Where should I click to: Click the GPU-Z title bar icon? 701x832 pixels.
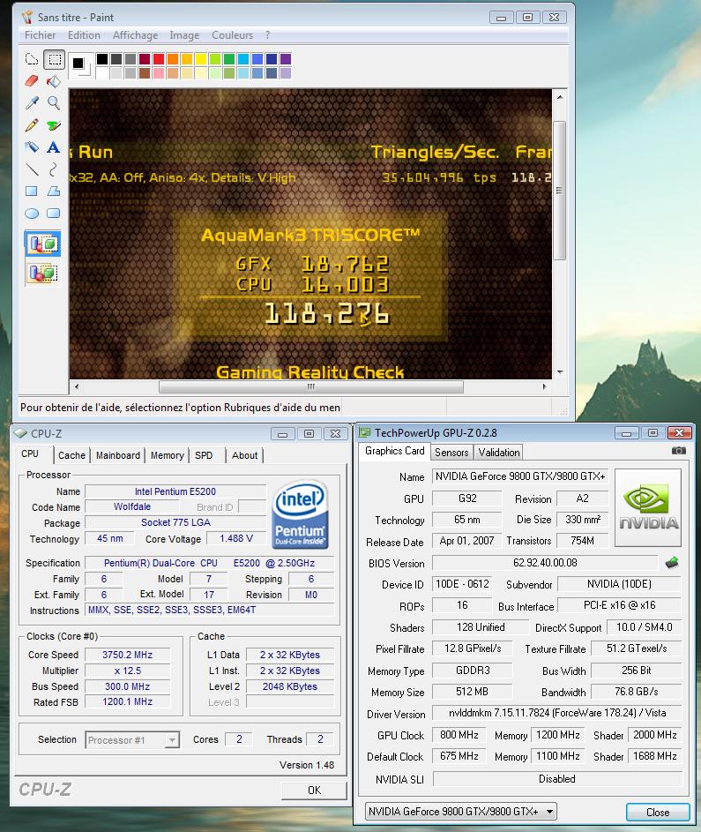pos(364,432)
